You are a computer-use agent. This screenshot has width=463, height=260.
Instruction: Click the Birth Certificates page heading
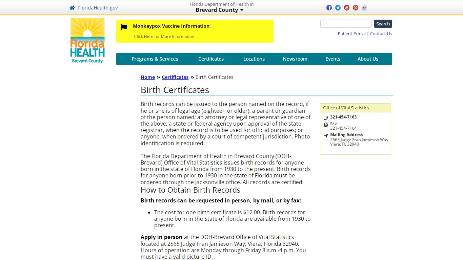(x=175, y=90)
